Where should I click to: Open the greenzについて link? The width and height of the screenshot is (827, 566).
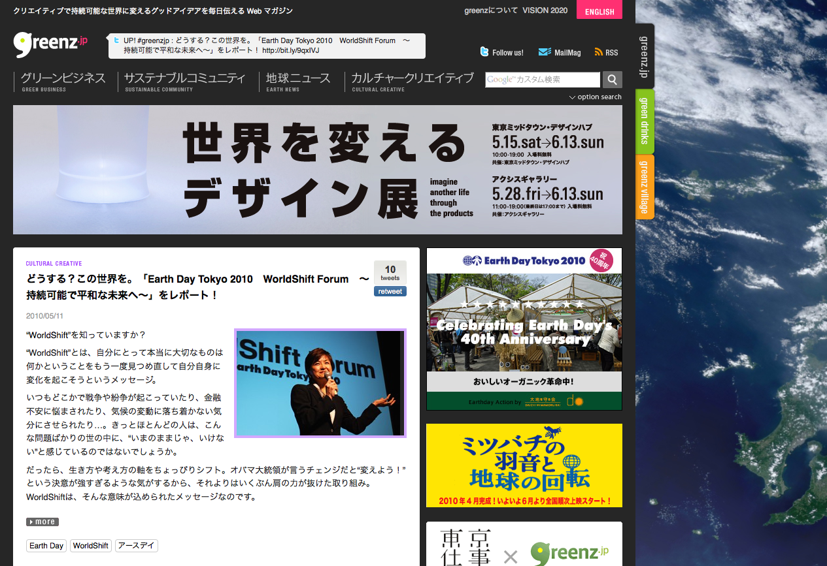[491, 10]
